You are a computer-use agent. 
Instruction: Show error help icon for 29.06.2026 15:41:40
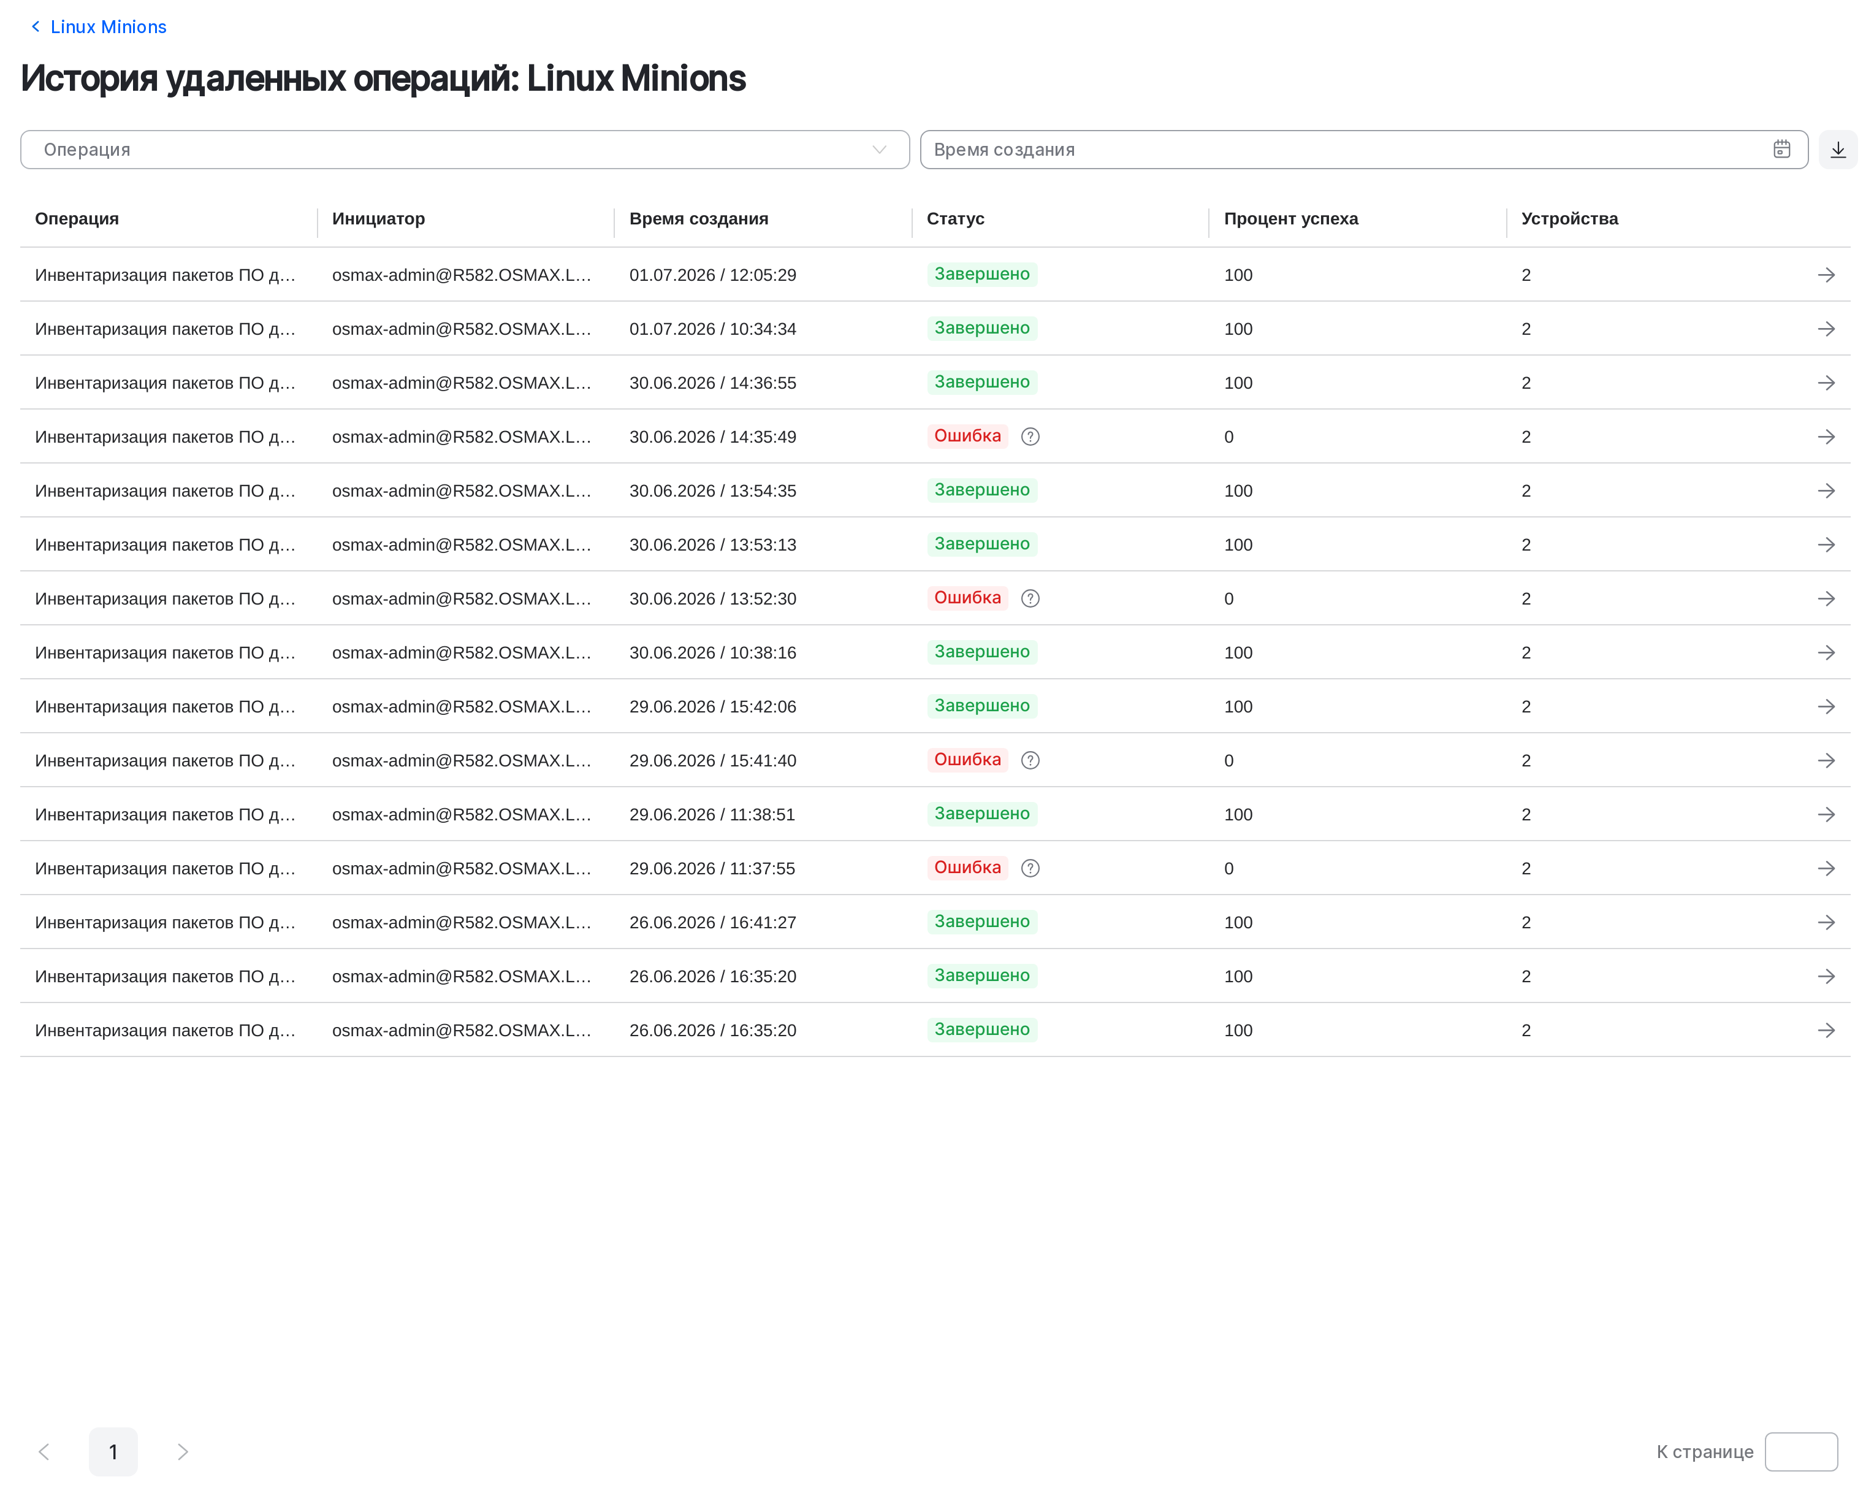click(x=1030, y=760)
